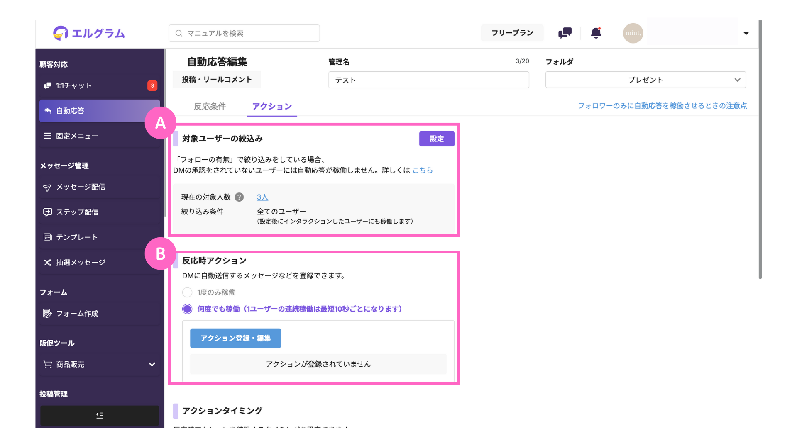797x448 pixels.
Task: Expand the 商品販売 chevron
Action: (x=152, y=364)
